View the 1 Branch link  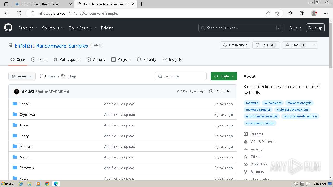(x=49, y=76)
